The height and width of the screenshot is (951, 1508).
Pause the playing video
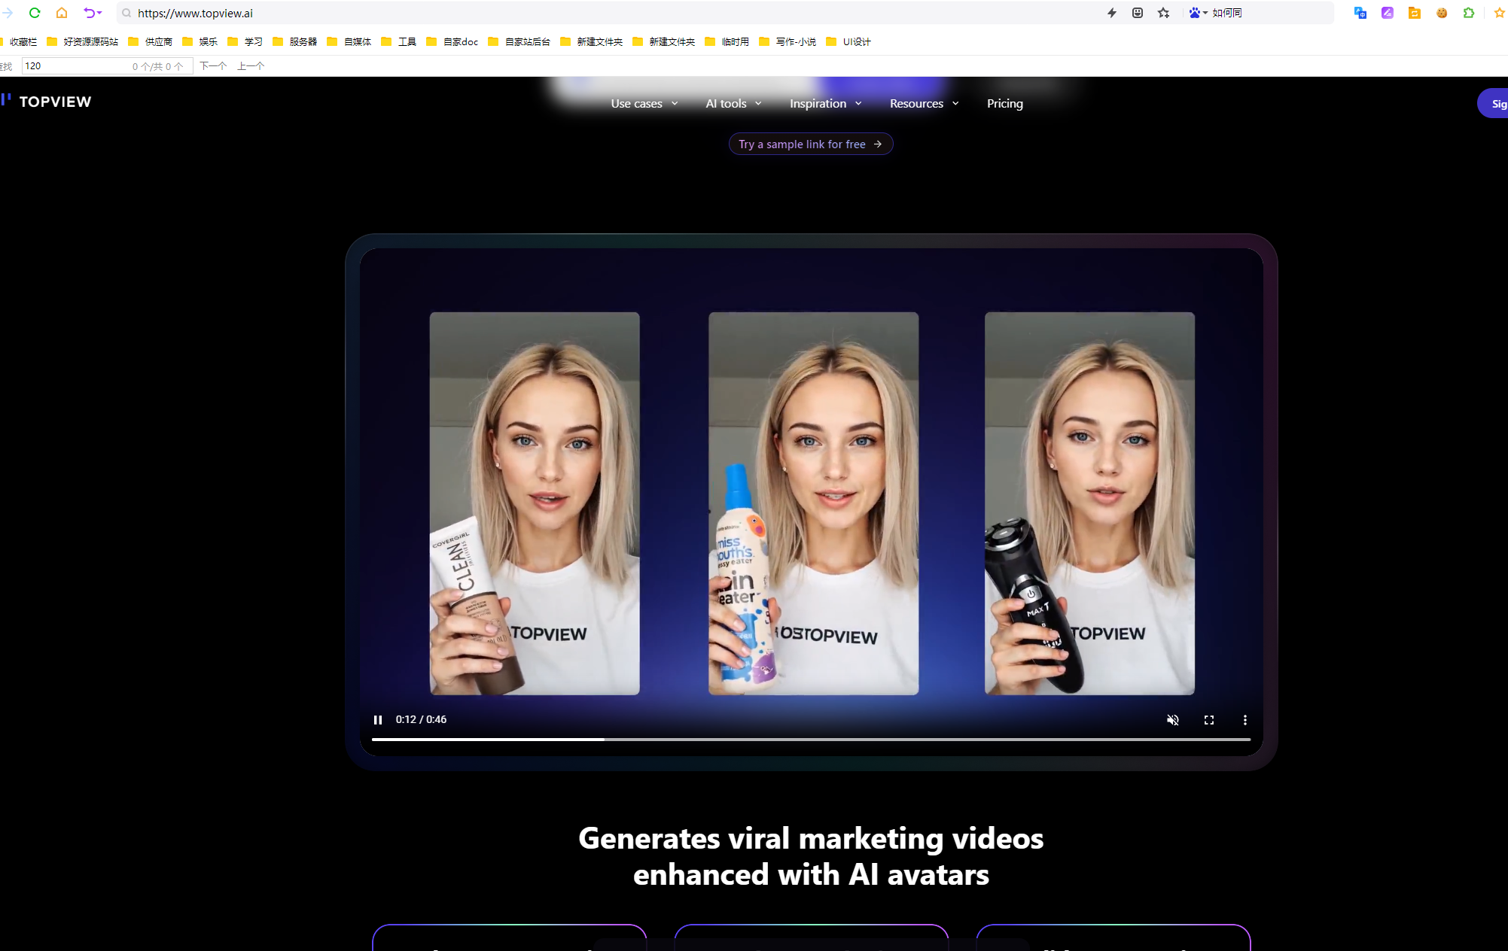tap(378, 720)
